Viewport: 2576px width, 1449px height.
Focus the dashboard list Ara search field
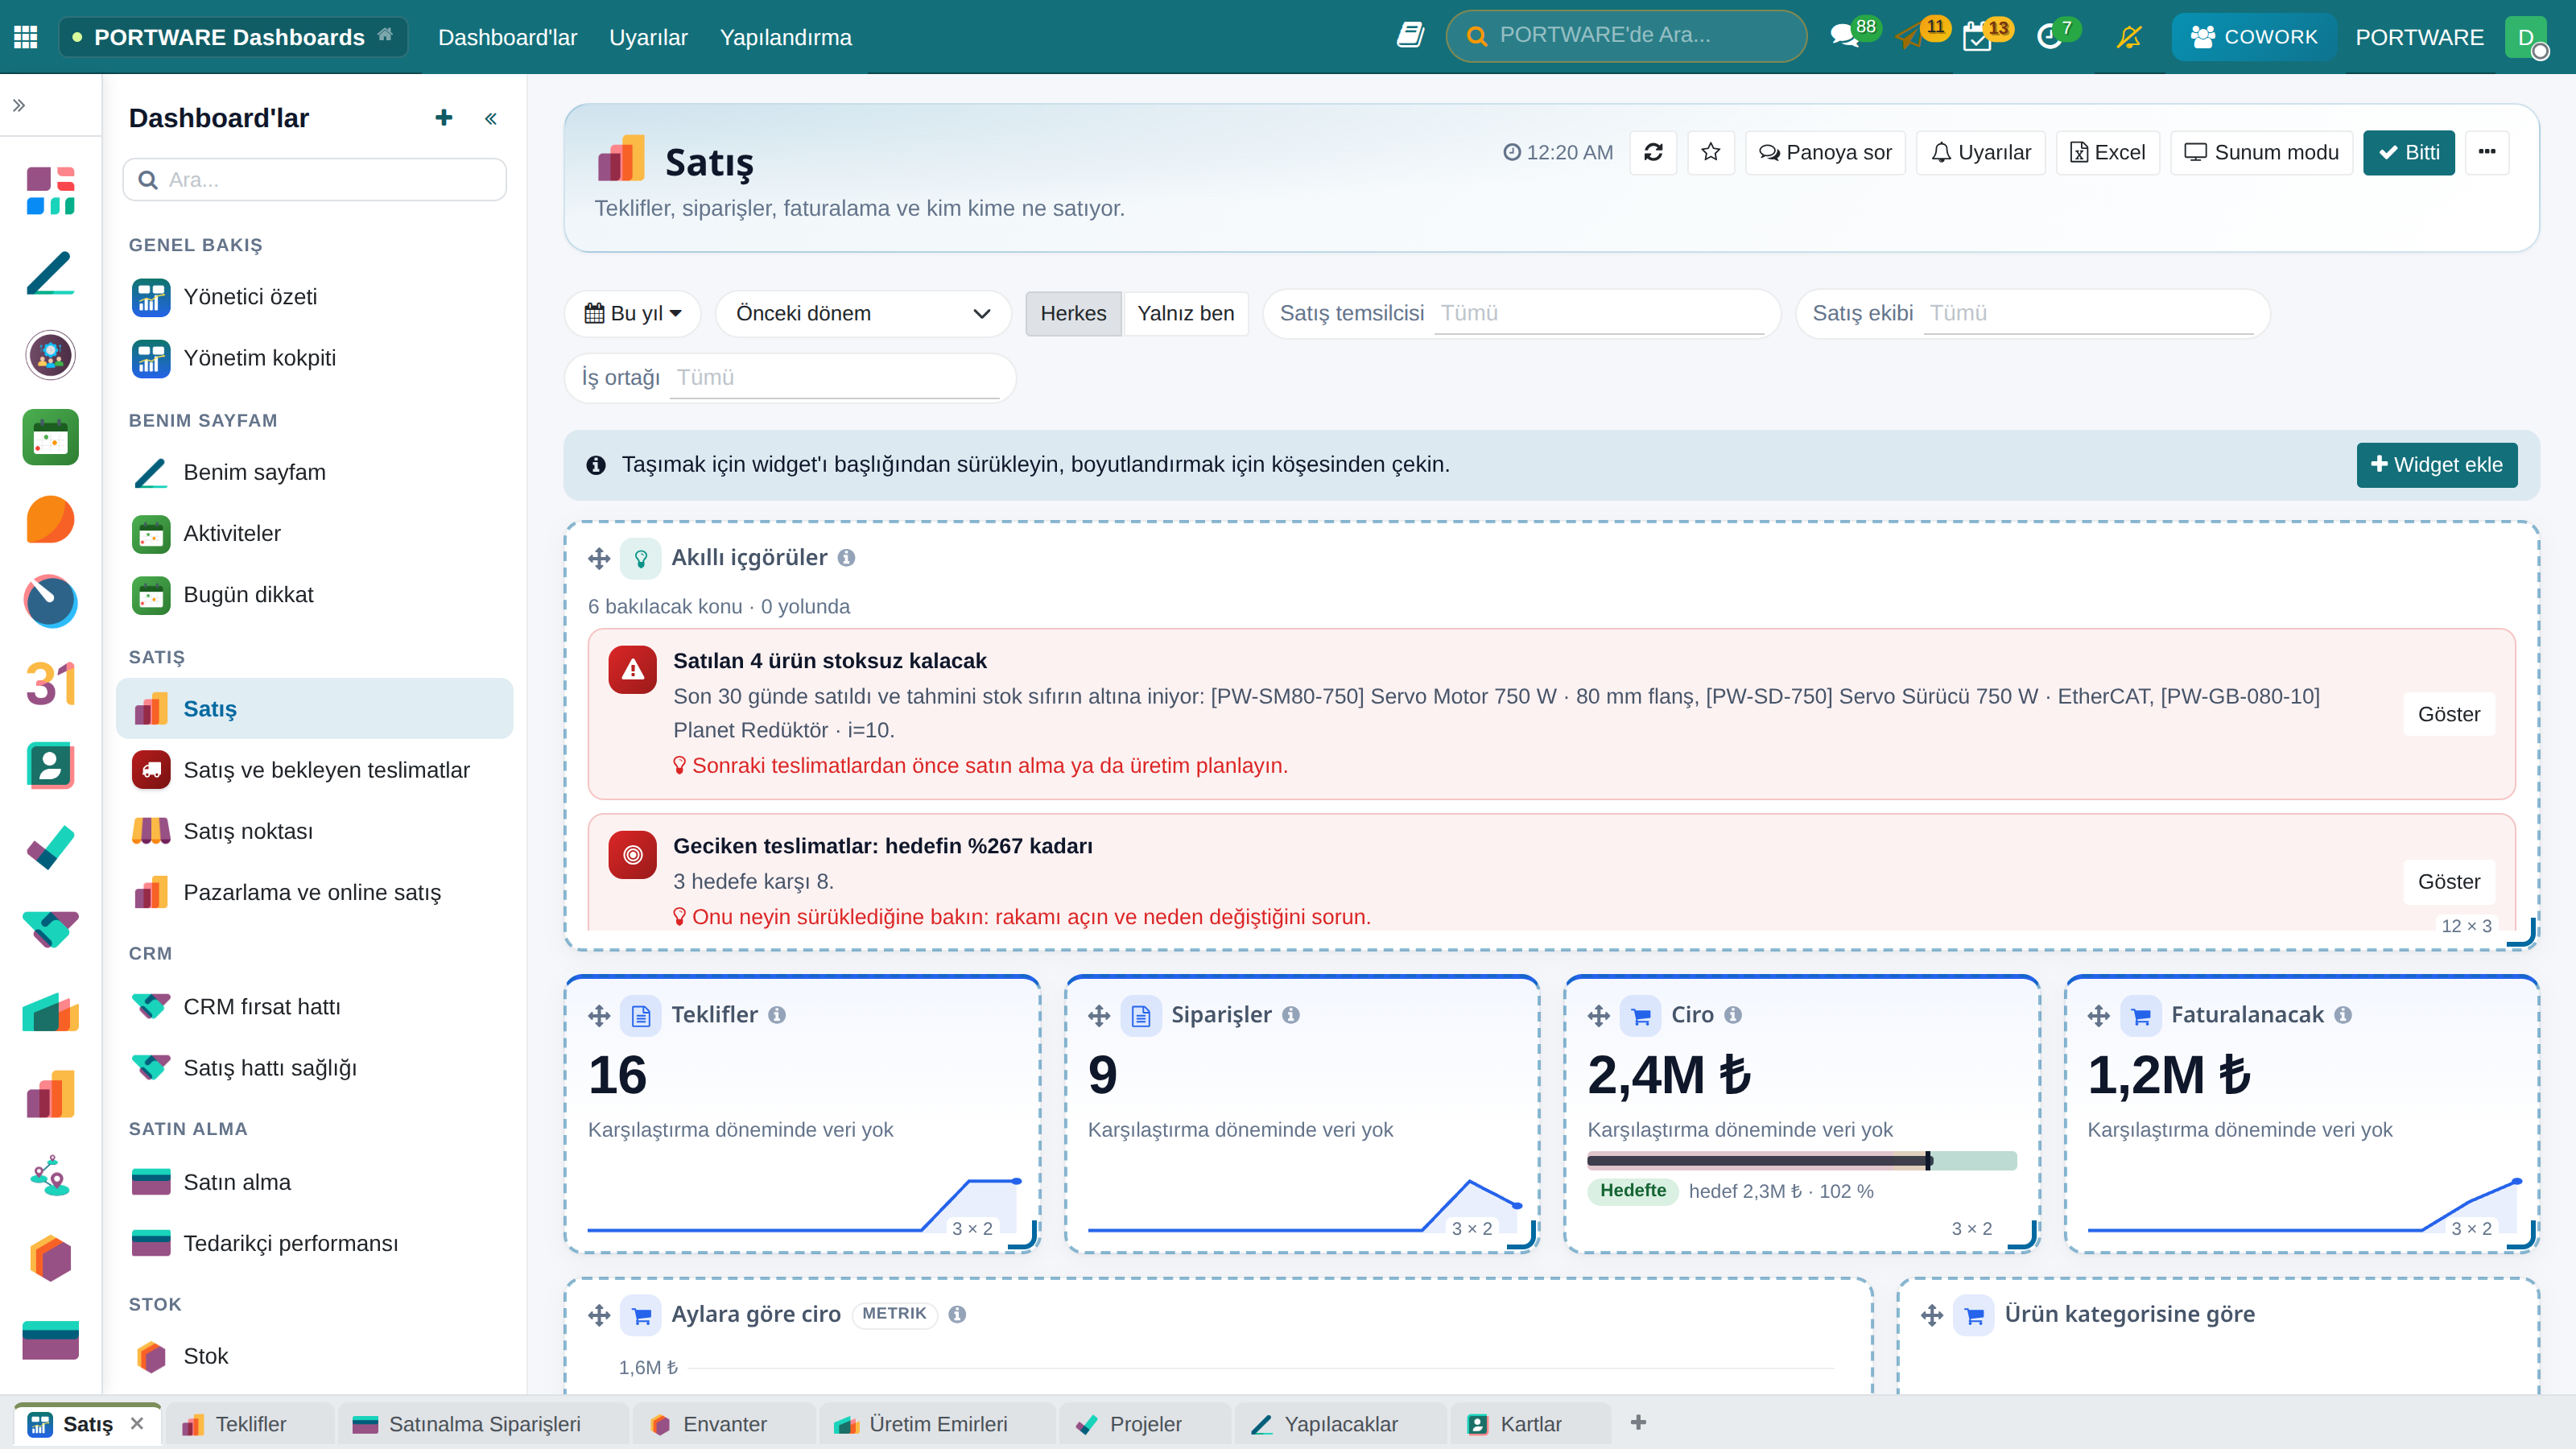314,179
